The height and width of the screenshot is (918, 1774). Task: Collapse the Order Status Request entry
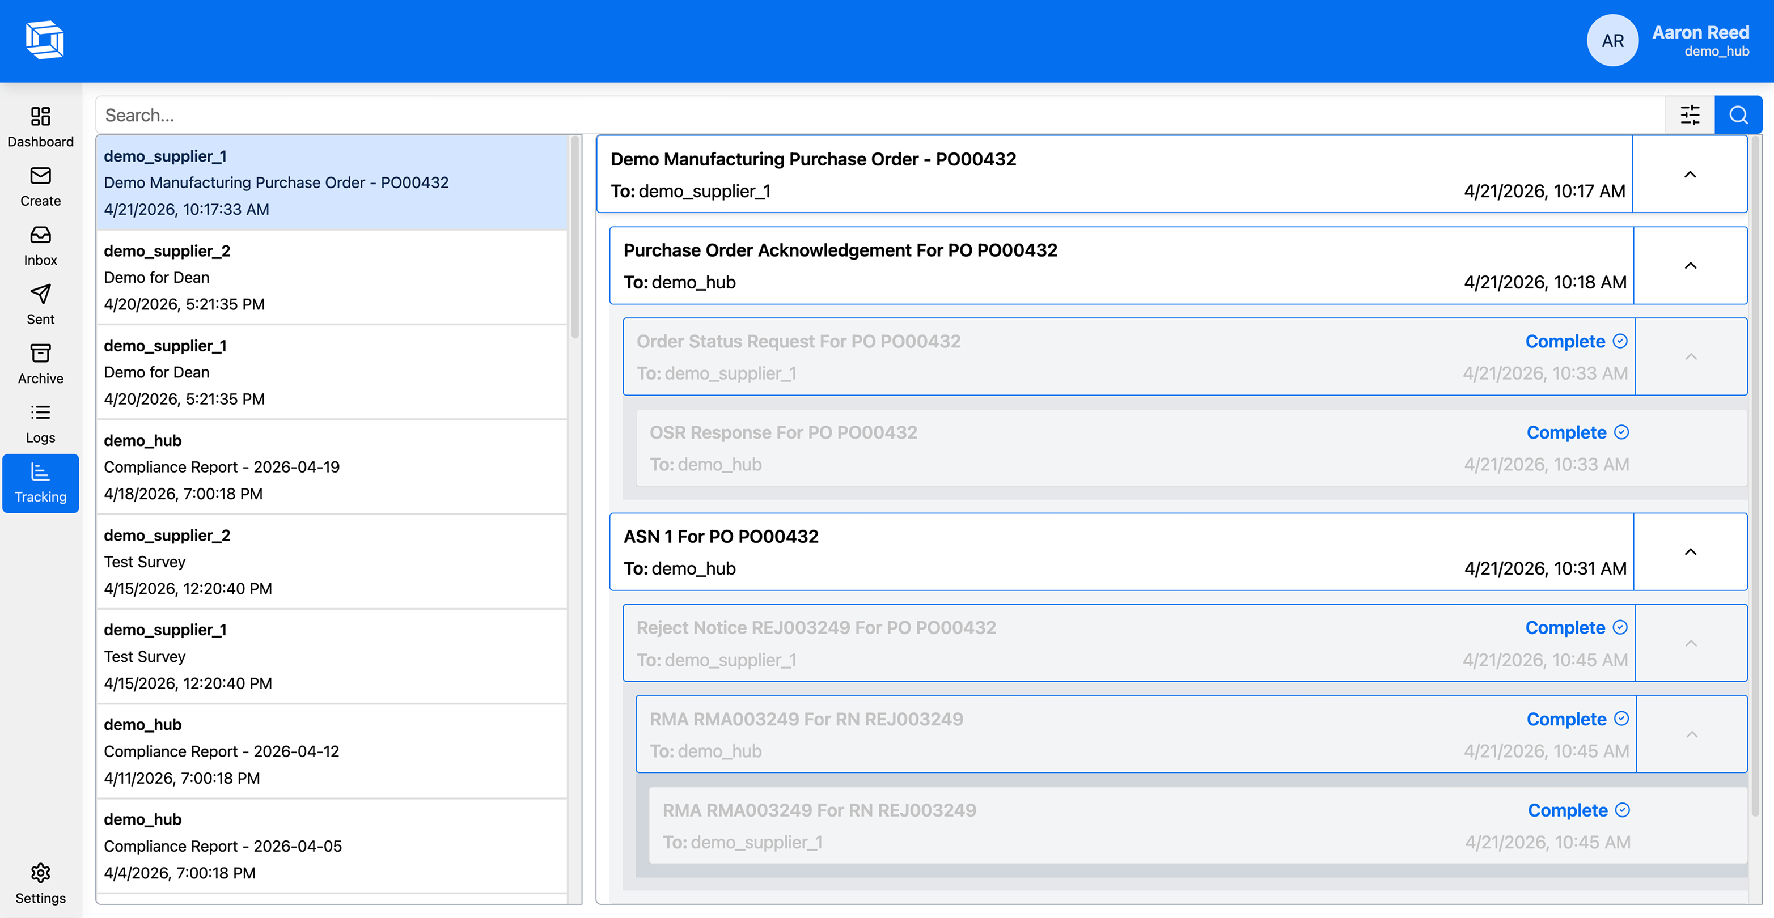[x=1691, y=357]
